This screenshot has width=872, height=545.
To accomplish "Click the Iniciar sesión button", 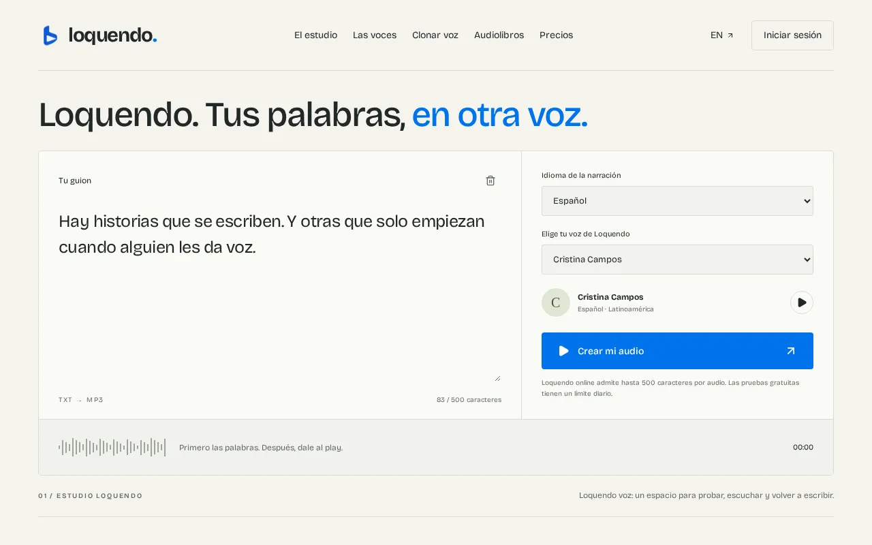I will pyautogui.click(x=792, y=35).
